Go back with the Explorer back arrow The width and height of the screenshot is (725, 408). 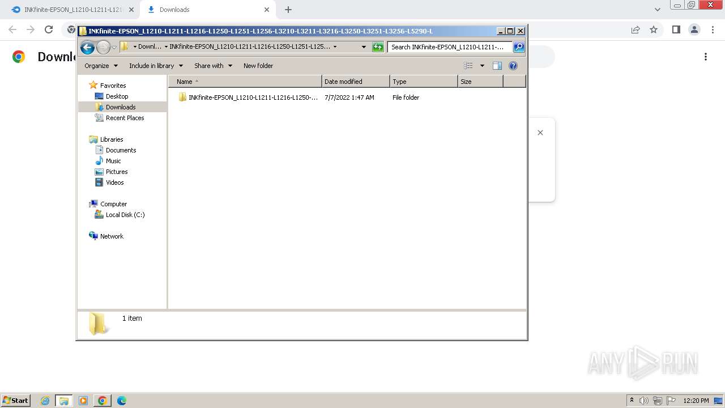pyautogui.click(x=87, y=47)
